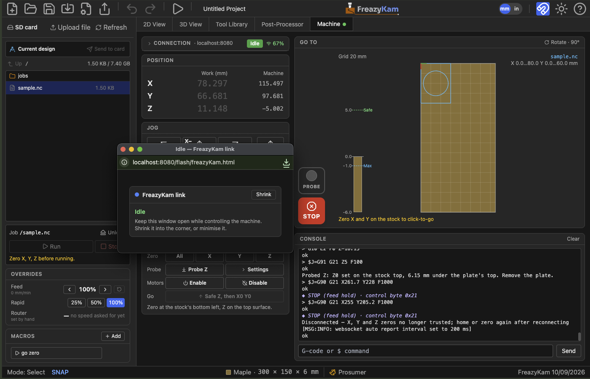The image size is (590, 379).
Task: Decrease feed override percentage
Action: (69, 289)
